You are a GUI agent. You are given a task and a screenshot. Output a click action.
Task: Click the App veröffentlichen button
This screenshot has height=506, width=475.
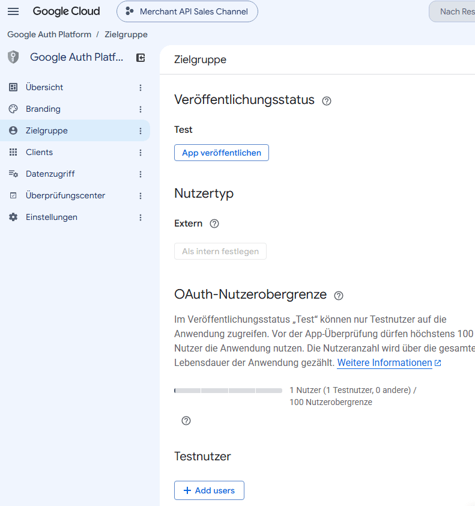222,153
